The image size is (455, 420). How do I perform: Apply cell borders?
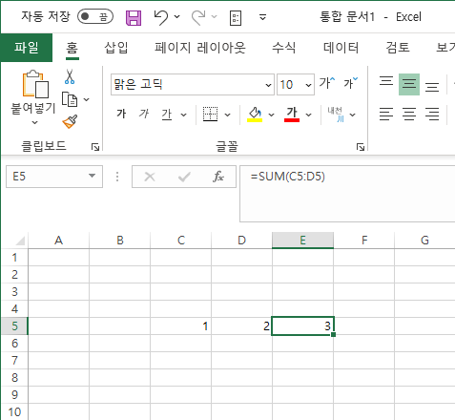pyautogui.click(x=210, y=114)
